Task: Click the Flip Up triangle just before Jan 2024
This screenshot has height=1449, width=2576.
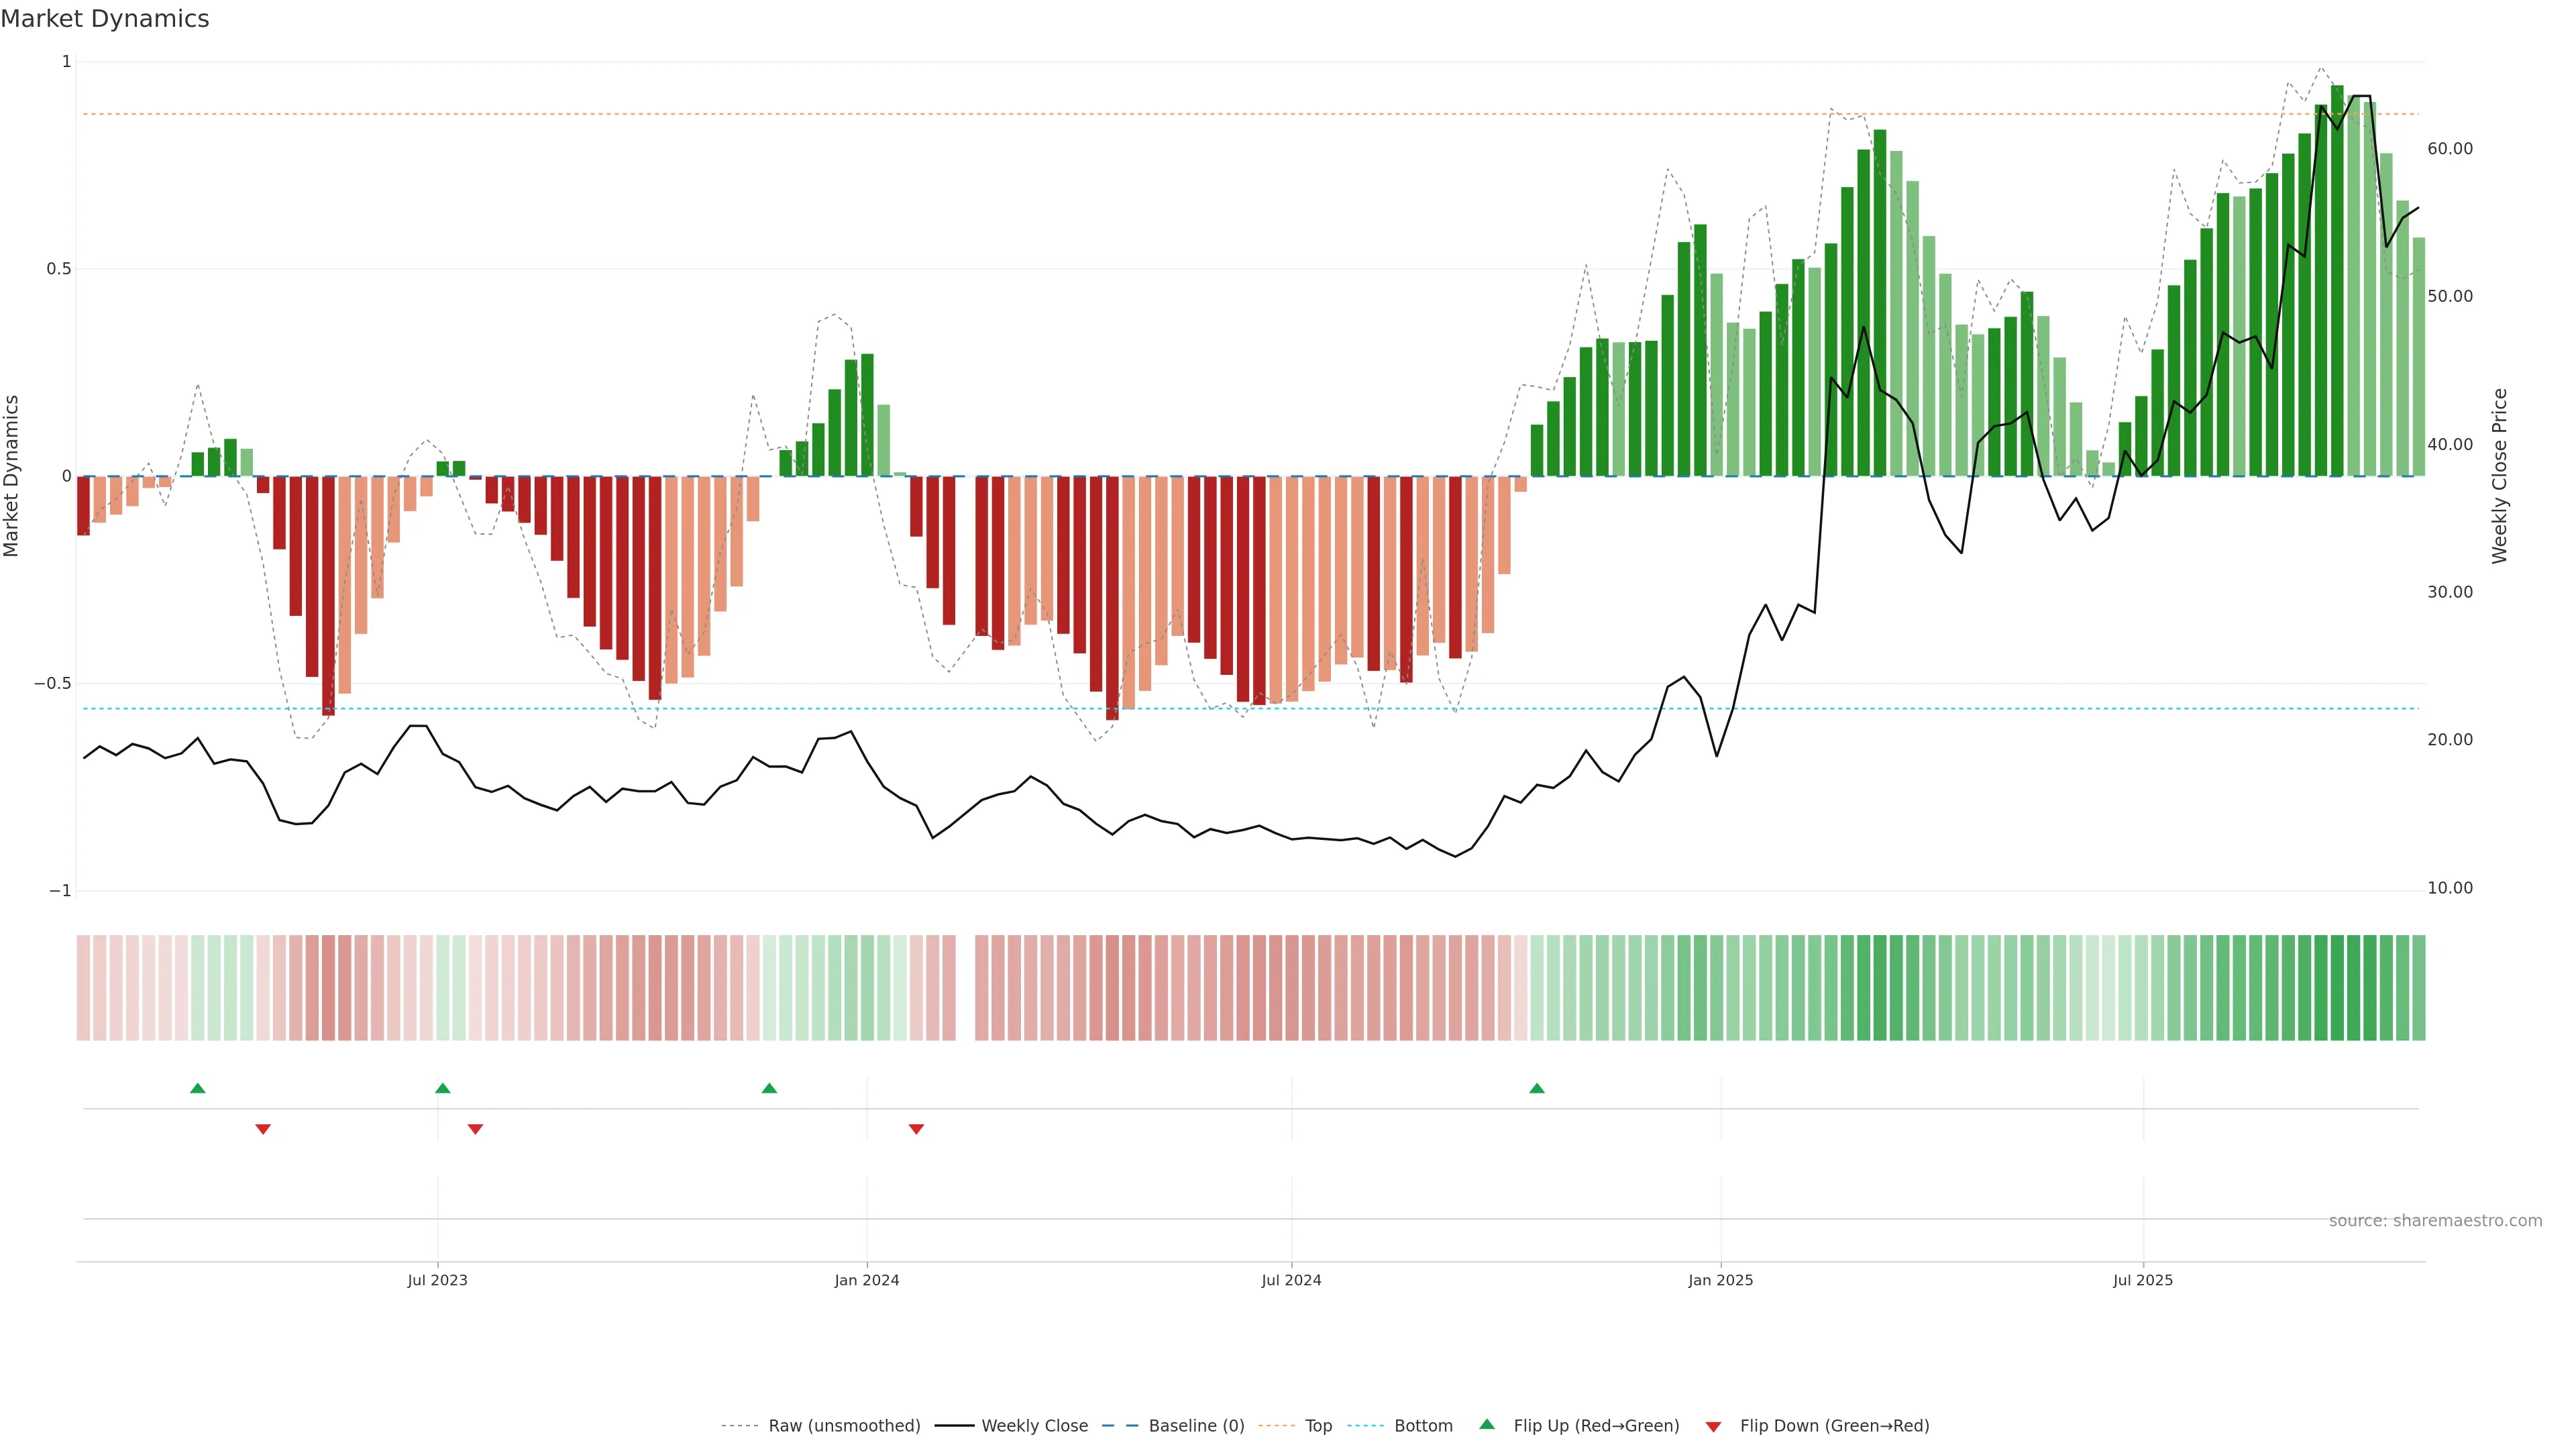Action: (x=769, y=1088)
